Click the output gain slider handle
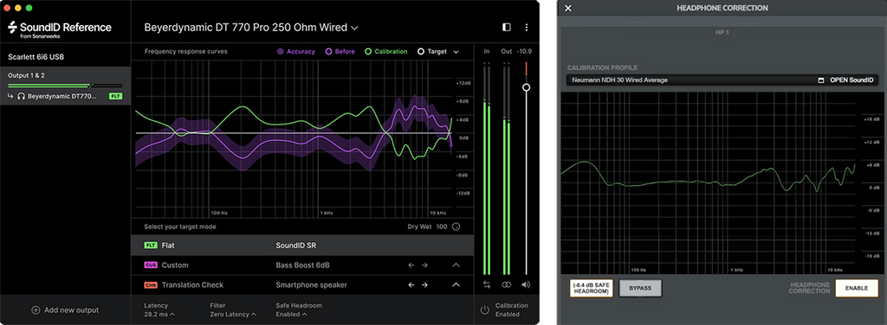Image resolution: width=887 pixels, height=325 pixels. (x=526, y=87)
